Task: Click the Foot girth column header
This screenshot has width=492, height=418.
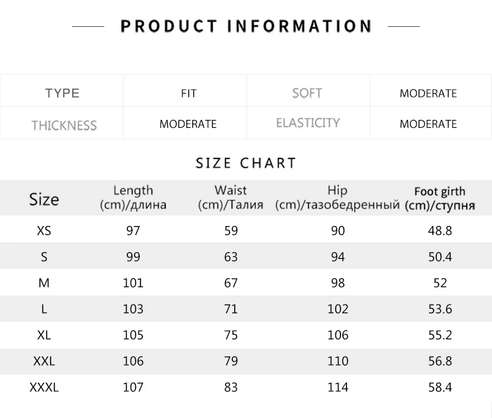Action: point(440,198)
